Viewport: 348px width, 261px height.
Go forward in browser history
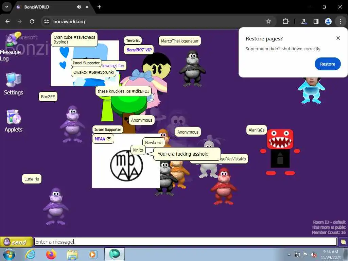20,21
